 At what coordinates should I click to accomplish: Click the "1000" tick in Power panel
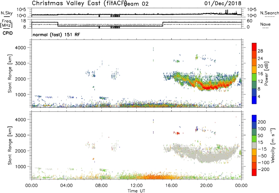[21, 94]
